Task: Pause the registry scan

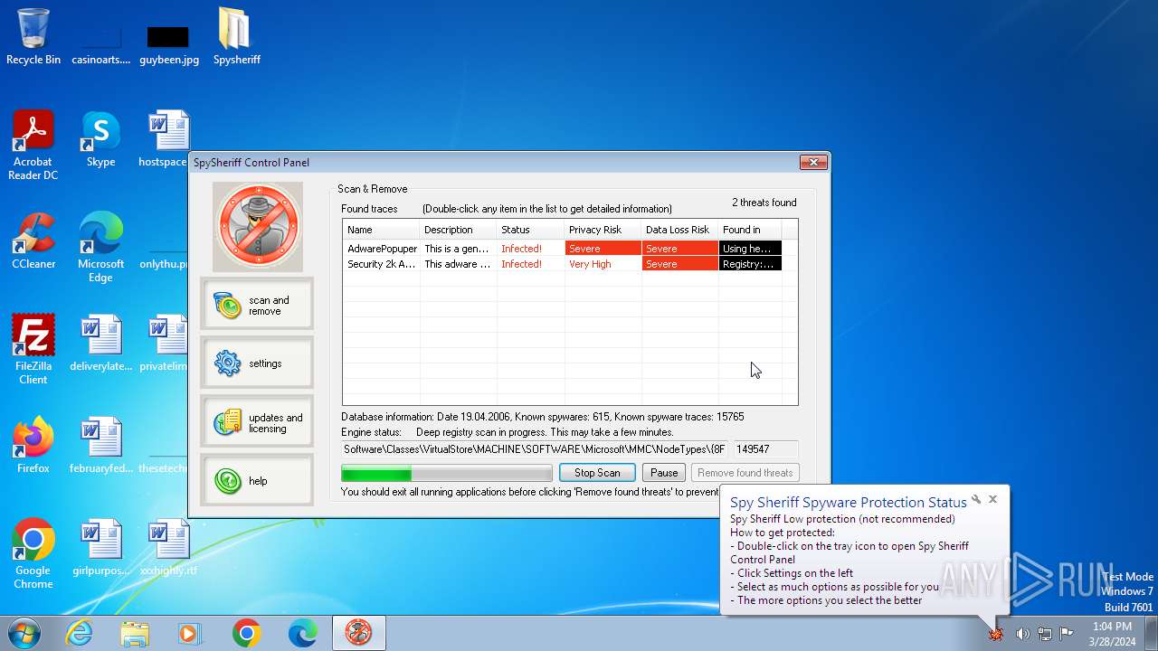Action: [x=664, y=473]
